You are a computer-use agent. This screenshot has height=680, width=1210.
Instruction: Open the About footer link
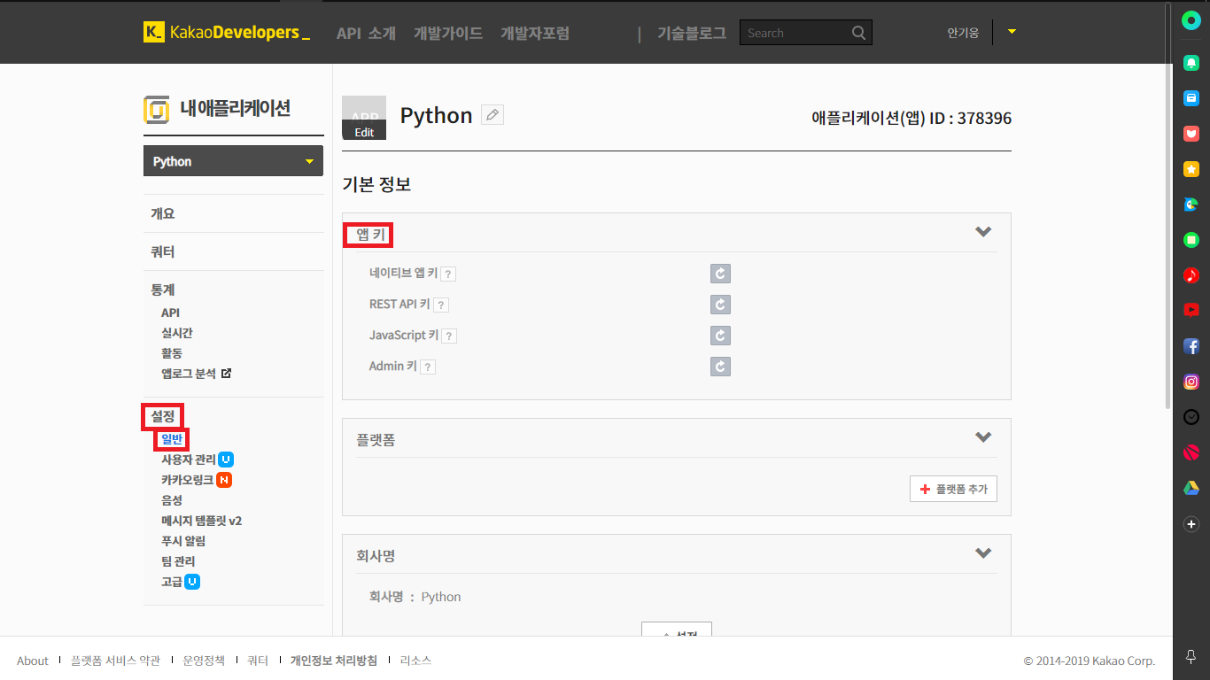(33, 661)
